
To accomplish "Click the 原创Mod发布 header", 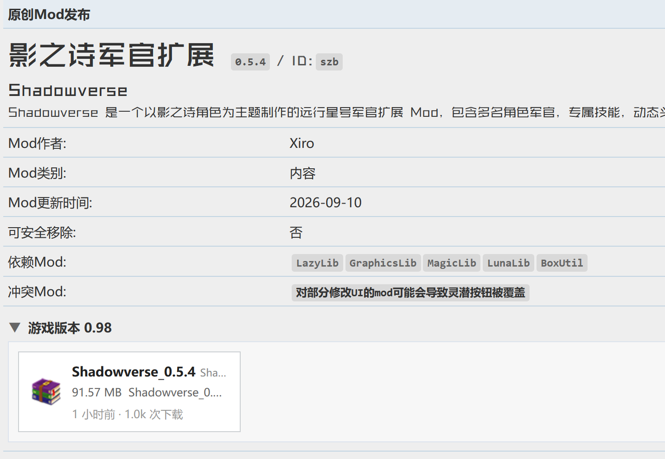I will point(49,14).
